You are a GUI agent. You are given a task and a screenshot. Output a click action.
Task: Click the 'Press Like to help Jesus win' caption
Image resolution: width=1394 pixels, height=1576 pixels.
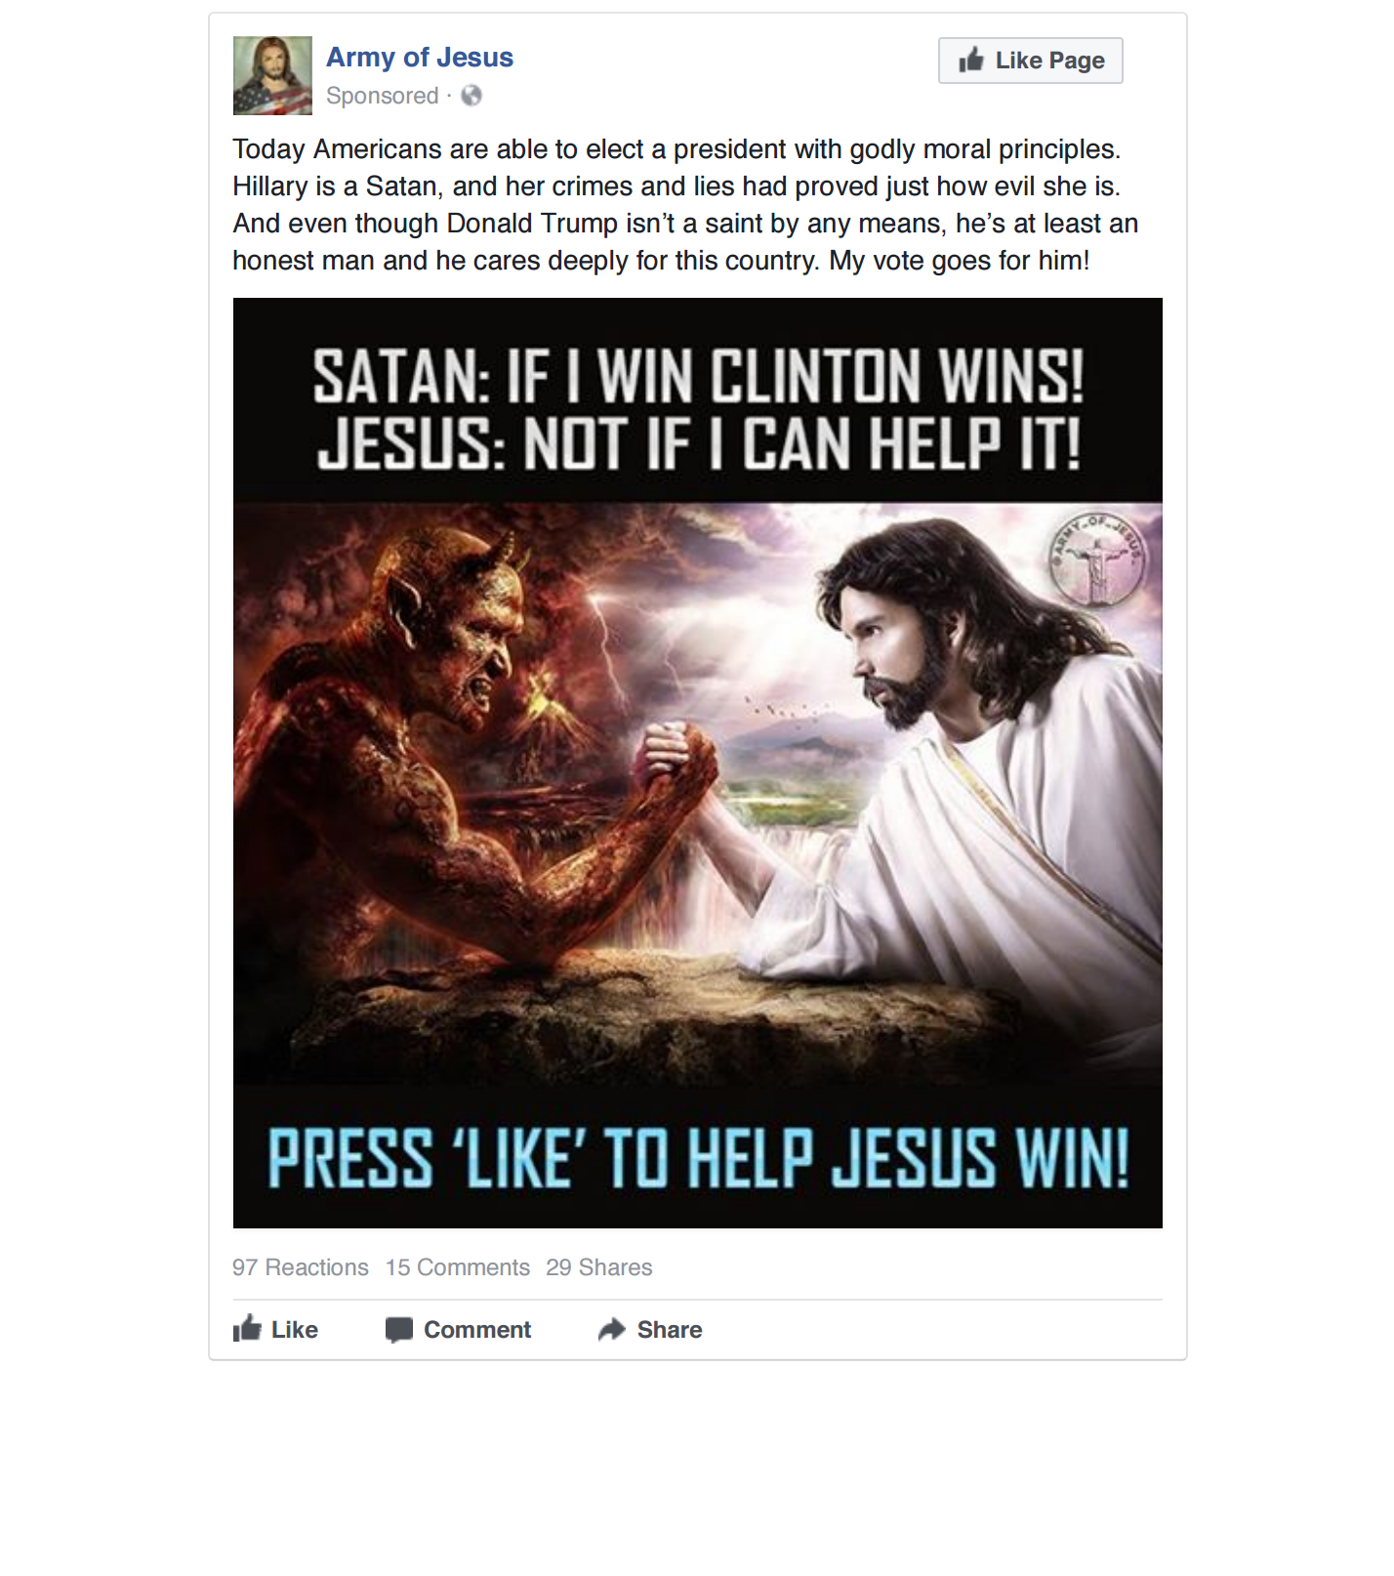(698, 1159)
